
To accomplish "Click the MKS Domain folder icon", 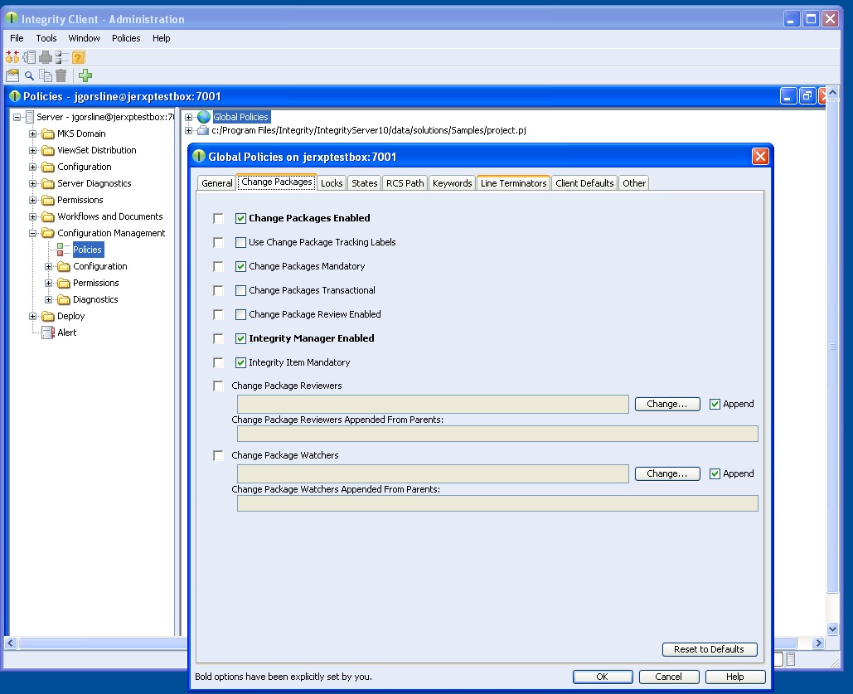I will 48,133.
